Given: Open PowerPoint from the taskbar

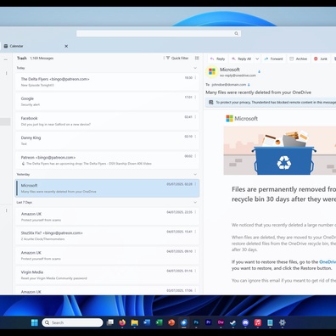Looking at the screenshot, I should [171, 322].
